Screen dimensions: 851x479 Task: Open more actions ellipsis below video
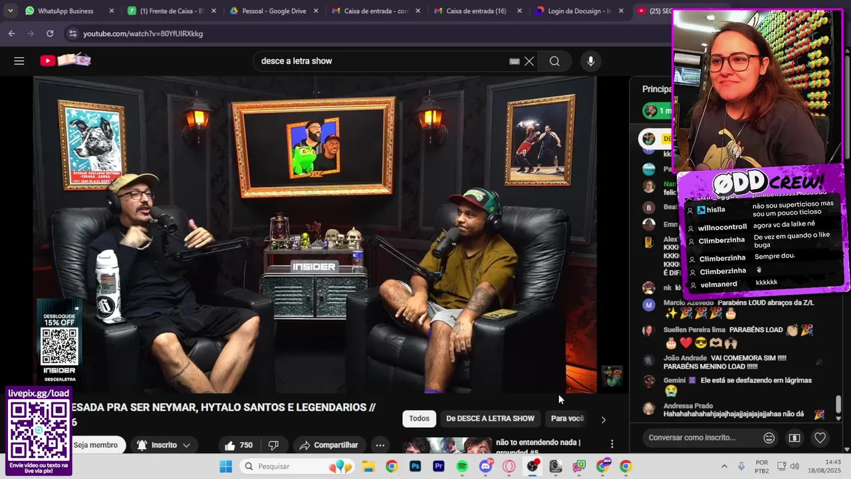pos(380,445)
